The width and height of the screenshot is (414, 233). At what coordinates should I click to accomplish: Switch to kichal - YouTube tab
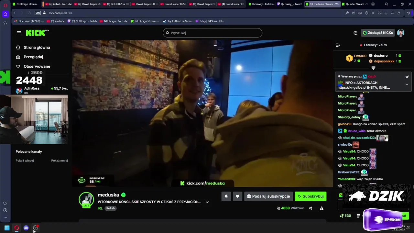(x=59, y=4)
